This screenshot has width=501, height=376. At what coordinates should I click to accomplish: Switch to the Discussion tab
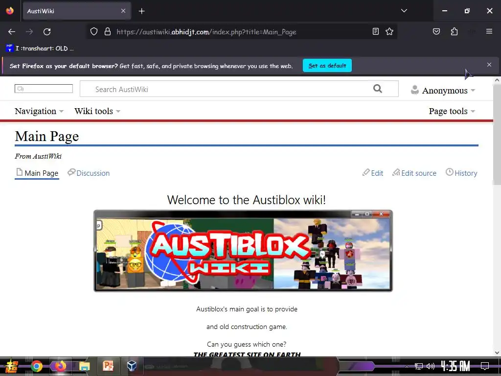point(89,173)
